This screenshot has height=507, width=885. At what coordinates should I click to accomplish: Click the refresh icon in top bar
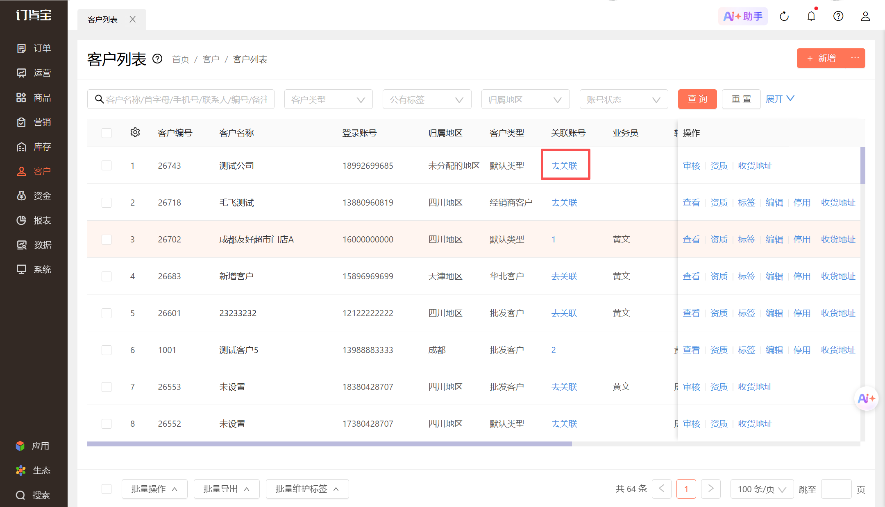click(784, 16)
